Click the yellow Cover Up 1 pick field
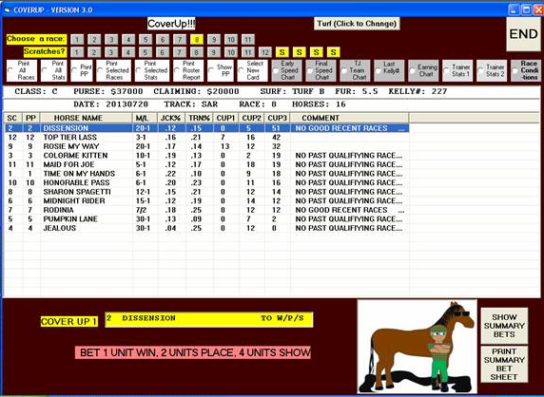 click(x=209, y=319)
